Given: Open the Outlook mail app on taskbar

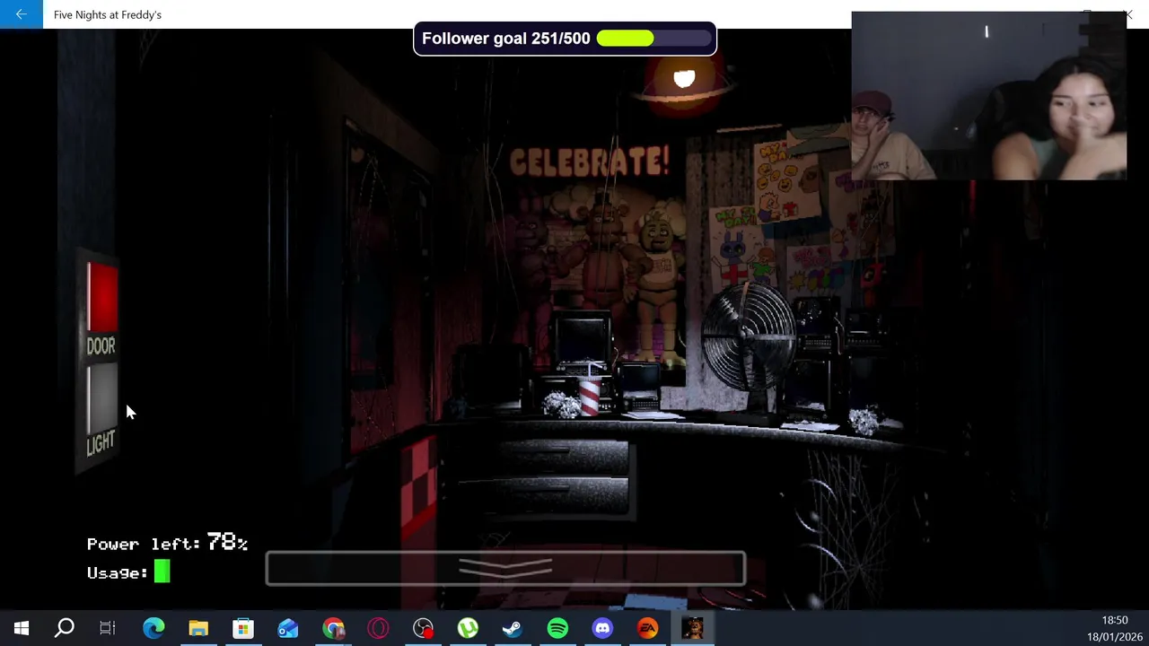Looking at the screenshot, I should tap(288, 628).
